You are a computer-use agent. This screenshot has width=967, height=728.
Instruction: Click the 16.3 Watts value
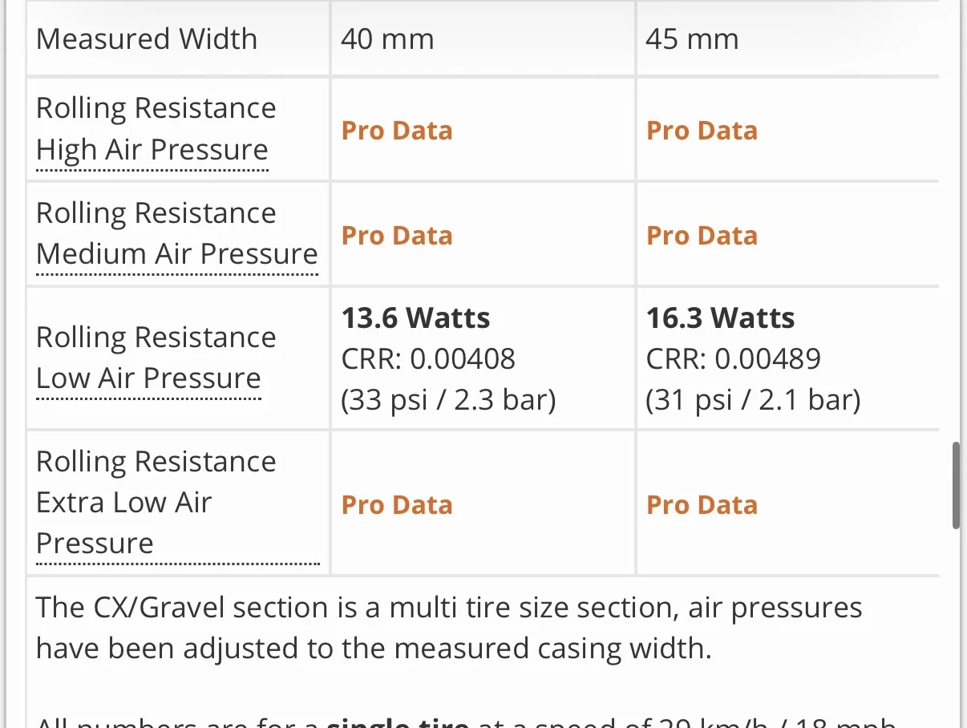[x=720, y=318]
